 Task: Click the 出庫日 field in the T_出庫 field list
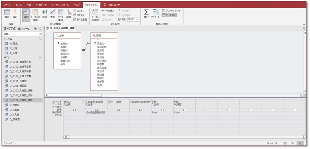pos(64,47)
